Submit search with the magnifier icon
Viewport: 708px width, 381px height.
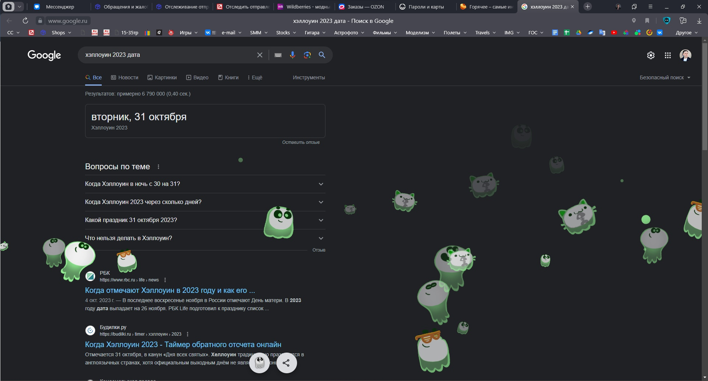point(322,55)
